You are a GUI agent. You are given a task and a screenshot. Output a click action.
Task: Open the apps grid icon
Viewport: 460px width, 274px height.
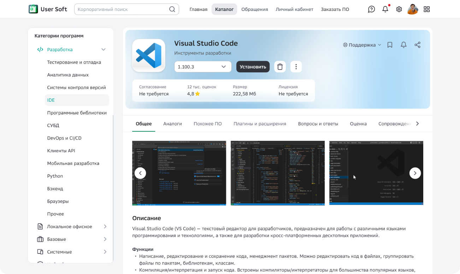[x=426, y=9]
